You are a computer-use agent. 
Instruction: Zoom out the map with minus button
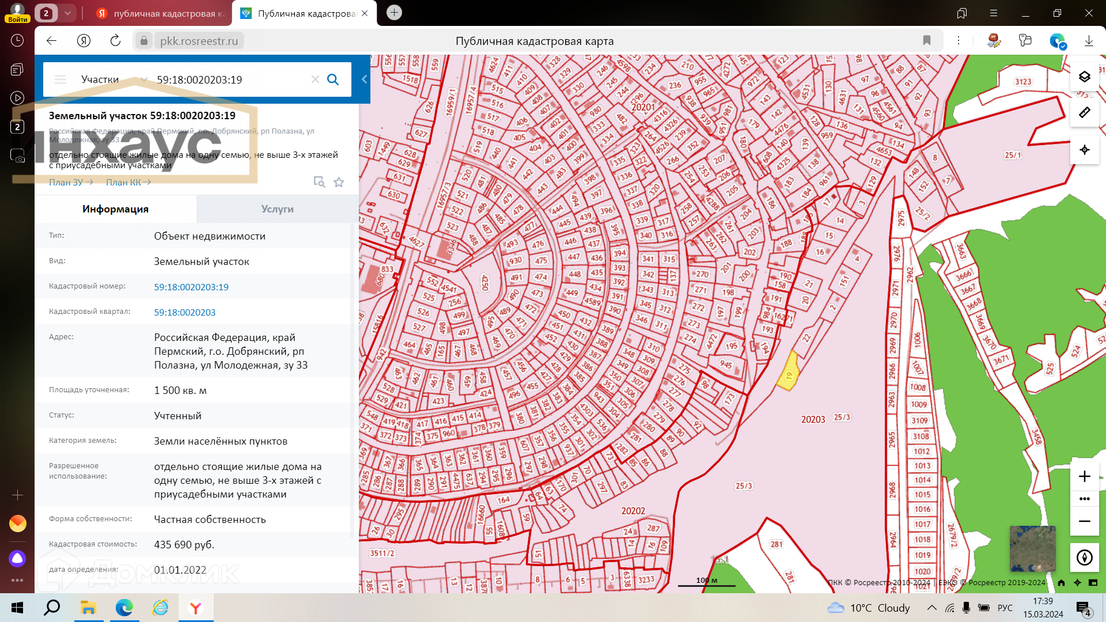click(x=1084, y=521)
